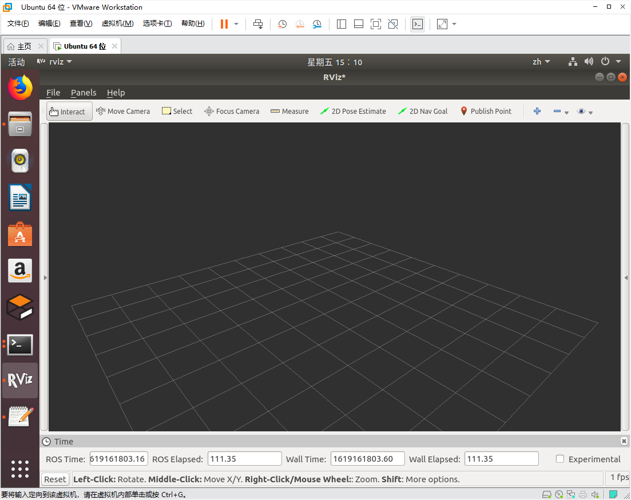Viewport: 631px width, 500px height.
Task: Switch to the 主页 tab in VMware
Action: tap(24, 46)
